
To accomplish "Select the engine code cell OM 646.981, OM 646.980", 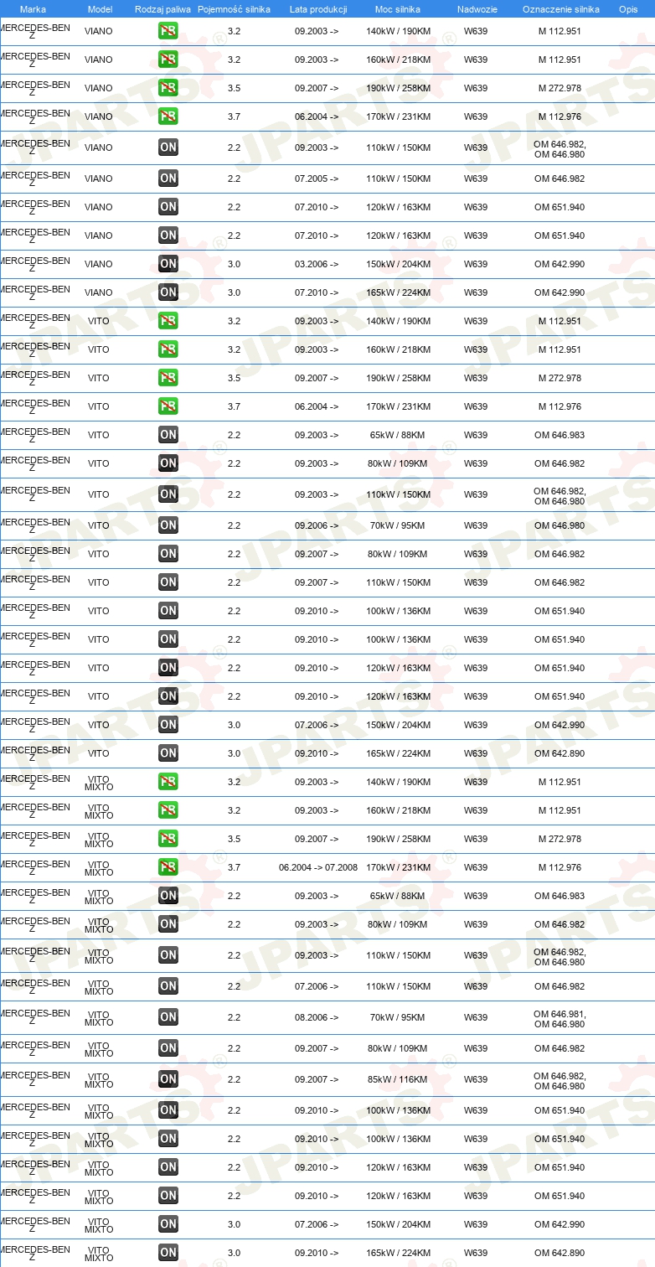I will pos(560,1017).
